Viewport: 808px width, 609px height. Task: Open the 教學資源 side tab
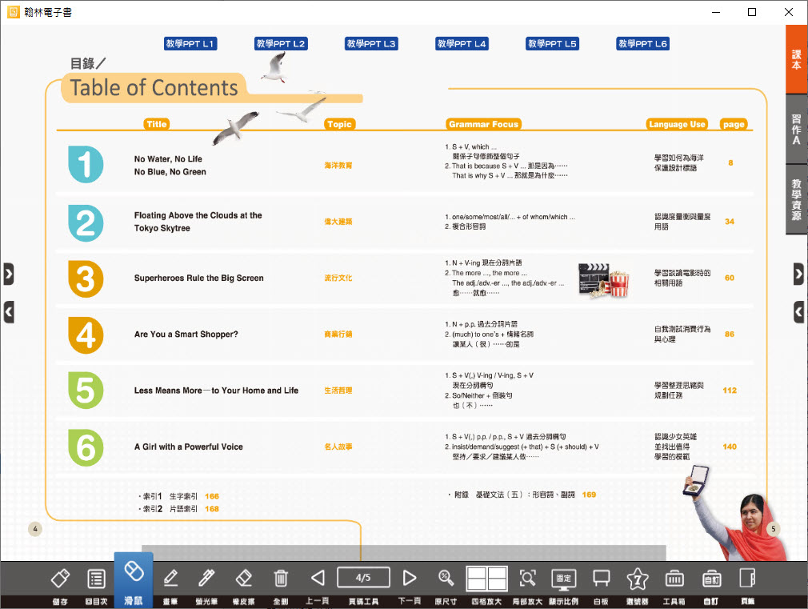[x=797, y=200]
